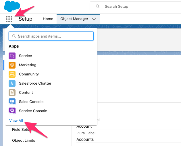Screen dimensions: 181x146
Task: Expand the Object Manager tab chevron
Action: (94, 19)
